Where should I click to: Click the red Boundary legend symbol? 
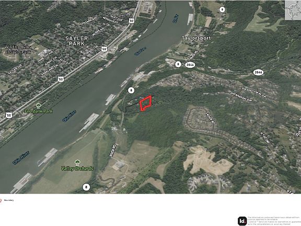1,200
